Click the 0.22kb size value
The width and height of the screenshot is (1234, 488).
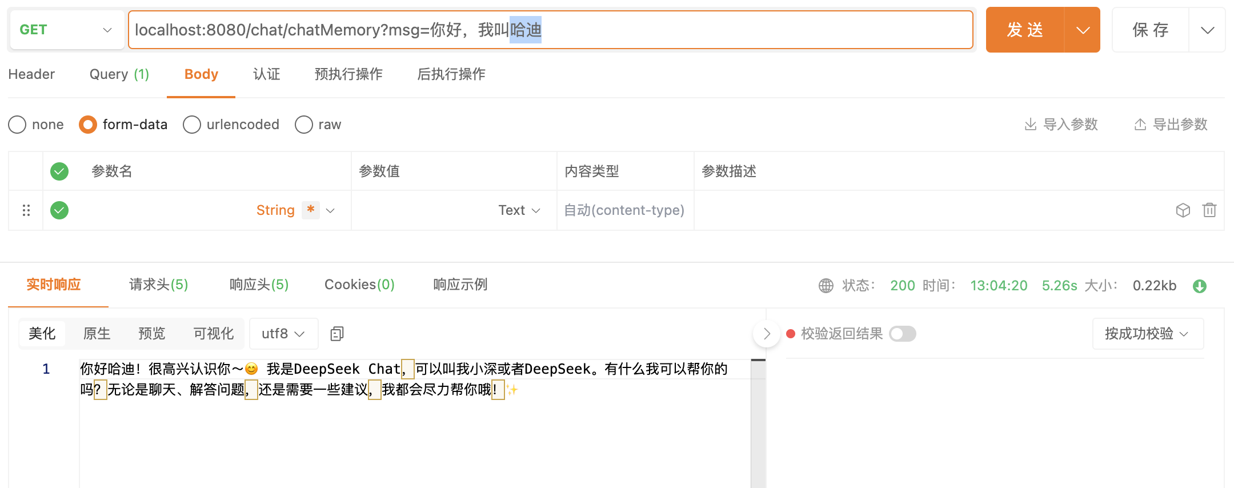coord(1155,286)
